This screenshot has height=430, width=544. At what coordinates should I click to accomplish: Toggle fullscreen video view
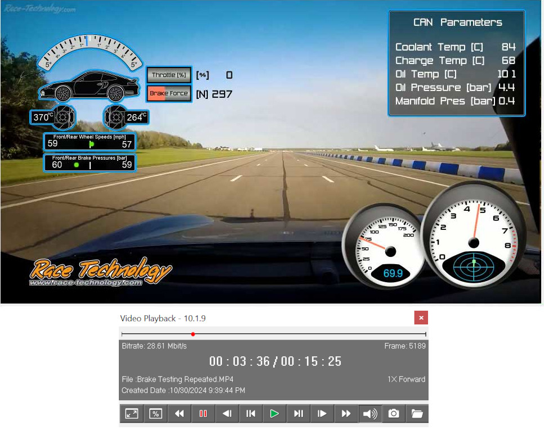[131, 414]
